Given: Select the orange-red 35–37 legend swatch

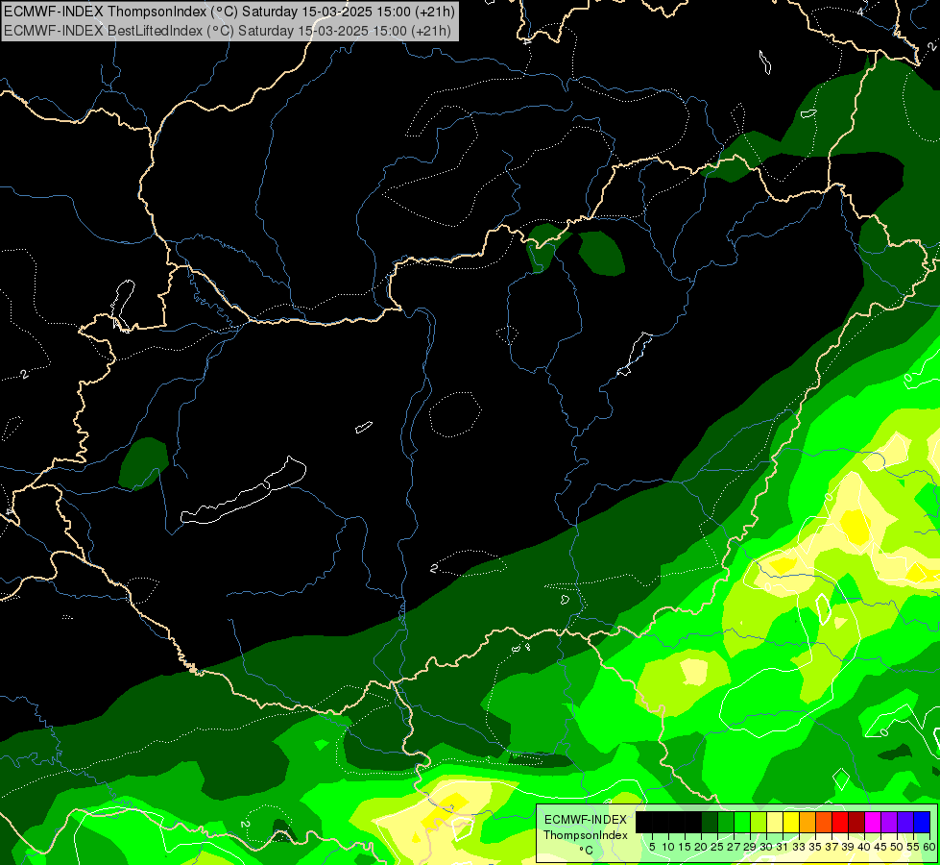Looking at the screenshot, I should [824, 822].
